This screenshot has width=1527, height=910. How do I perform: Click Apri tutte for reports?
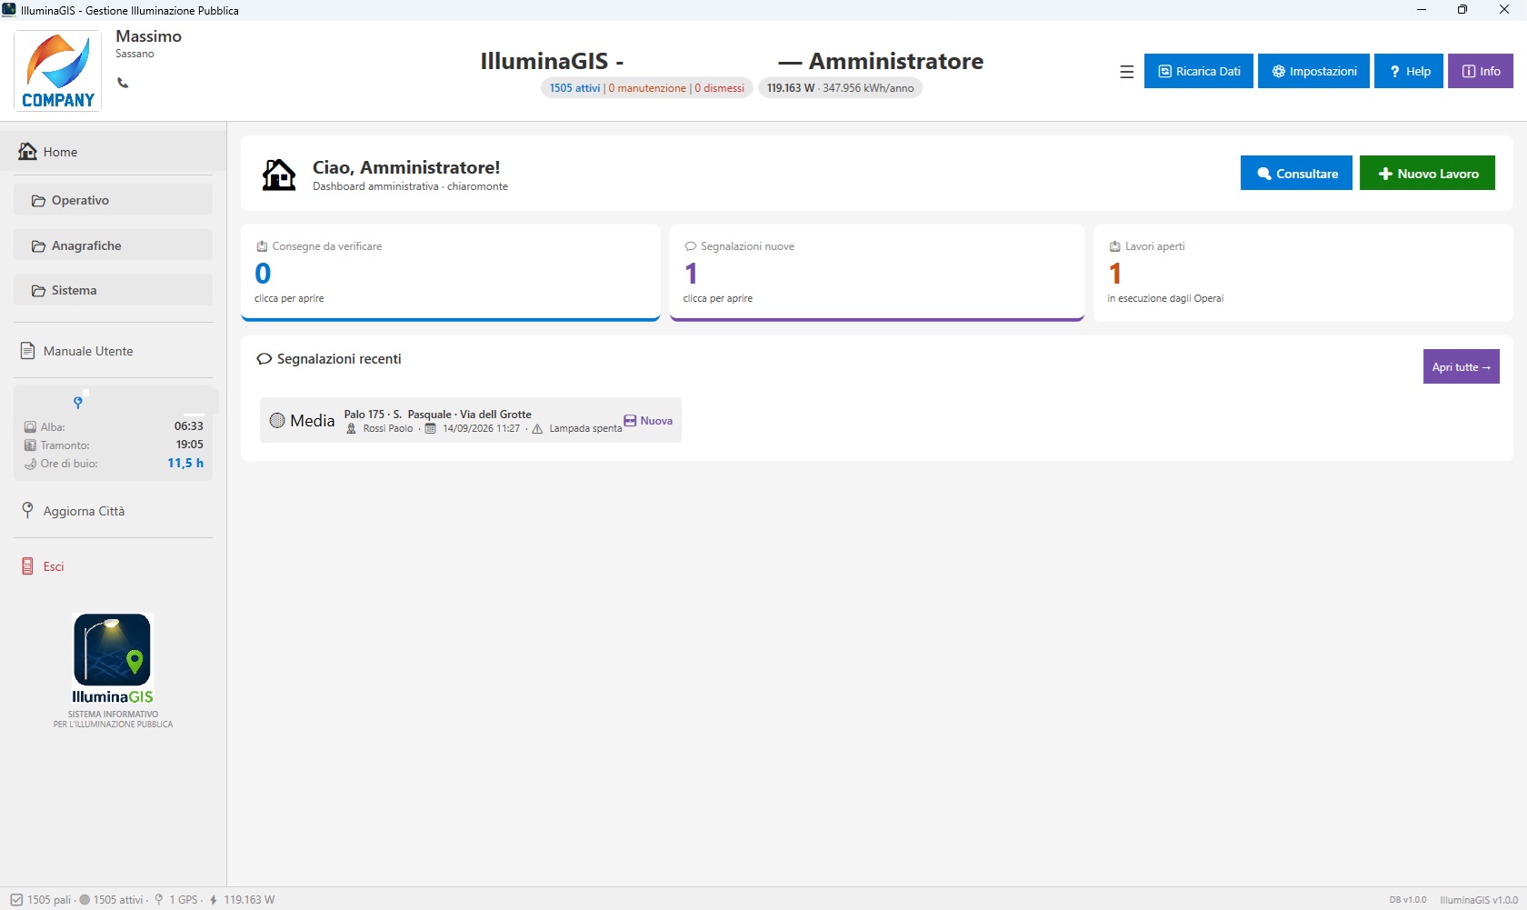[1462, 367]
